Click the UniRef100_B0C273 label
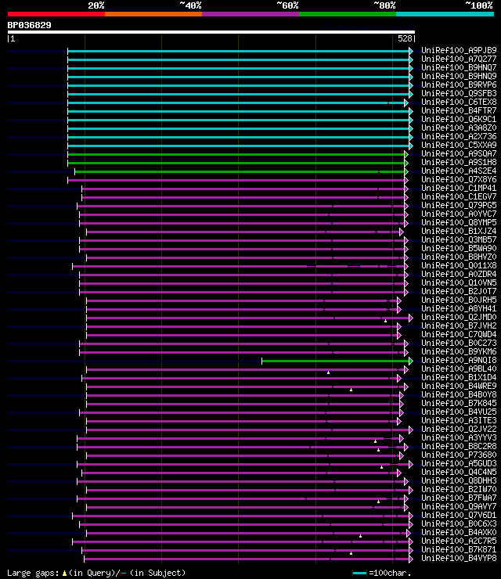The width and height of the screenshot is (501, 579). (x=459, y=343)
